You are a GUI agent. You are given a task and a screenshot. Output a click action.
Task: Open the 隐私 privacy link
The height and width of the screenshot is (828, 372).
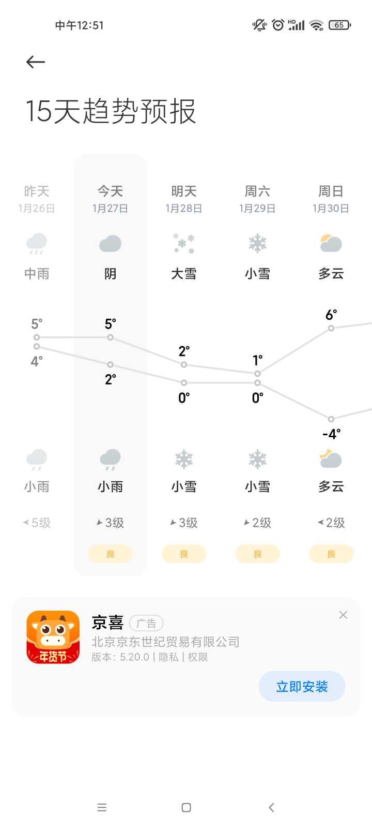coord(168,657)
